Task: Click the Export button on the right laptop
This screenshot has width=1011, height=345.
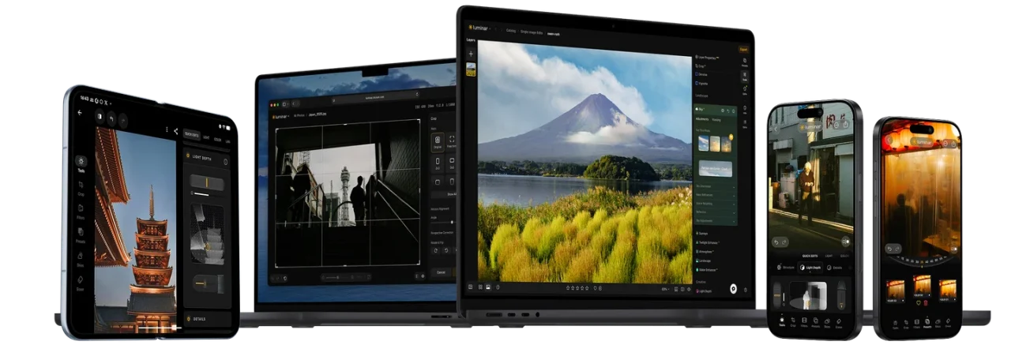Action: coord(744,49)
